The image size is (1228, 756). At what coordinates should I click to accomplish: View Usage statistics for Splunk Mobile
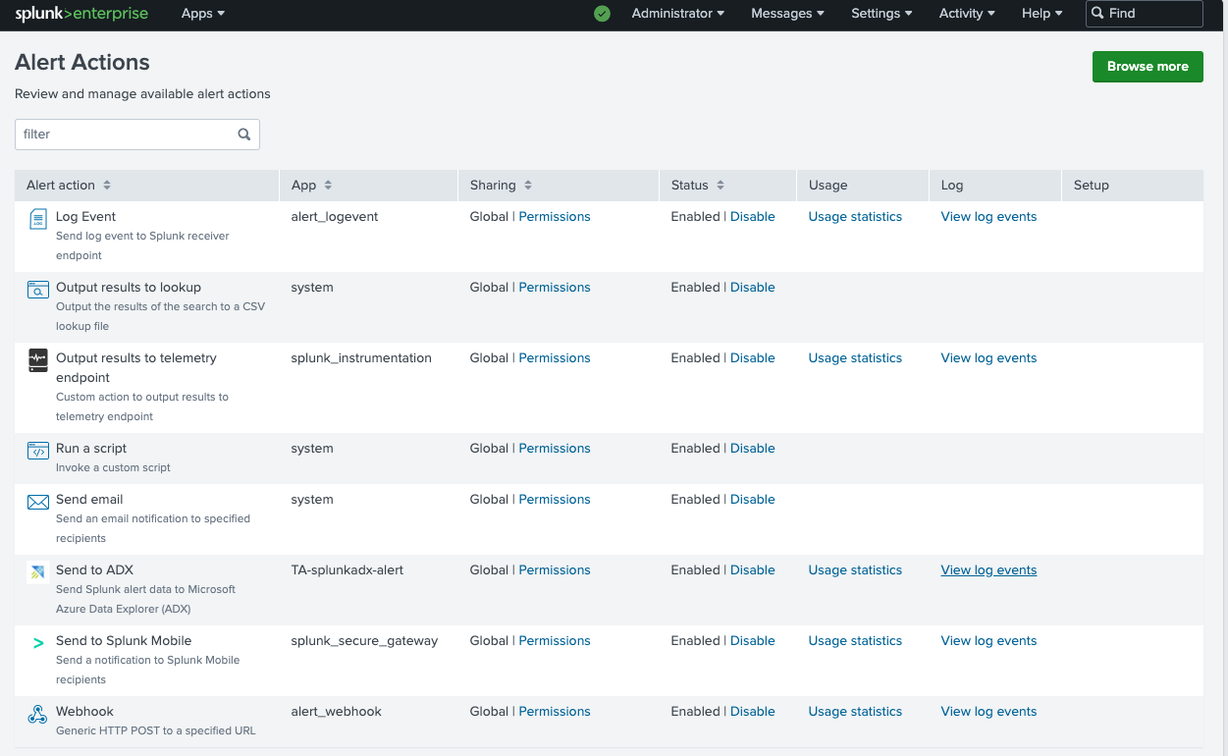click(x=855, y=641)
